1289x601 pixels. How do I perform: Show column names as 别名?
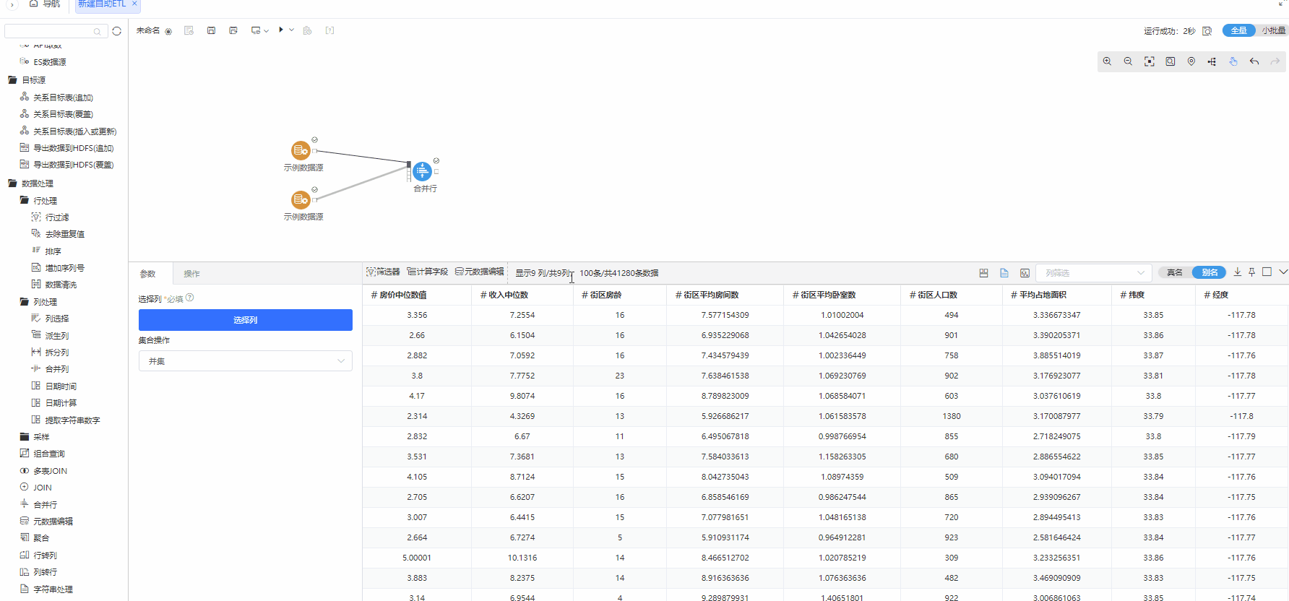click(x=1210, y=272)
